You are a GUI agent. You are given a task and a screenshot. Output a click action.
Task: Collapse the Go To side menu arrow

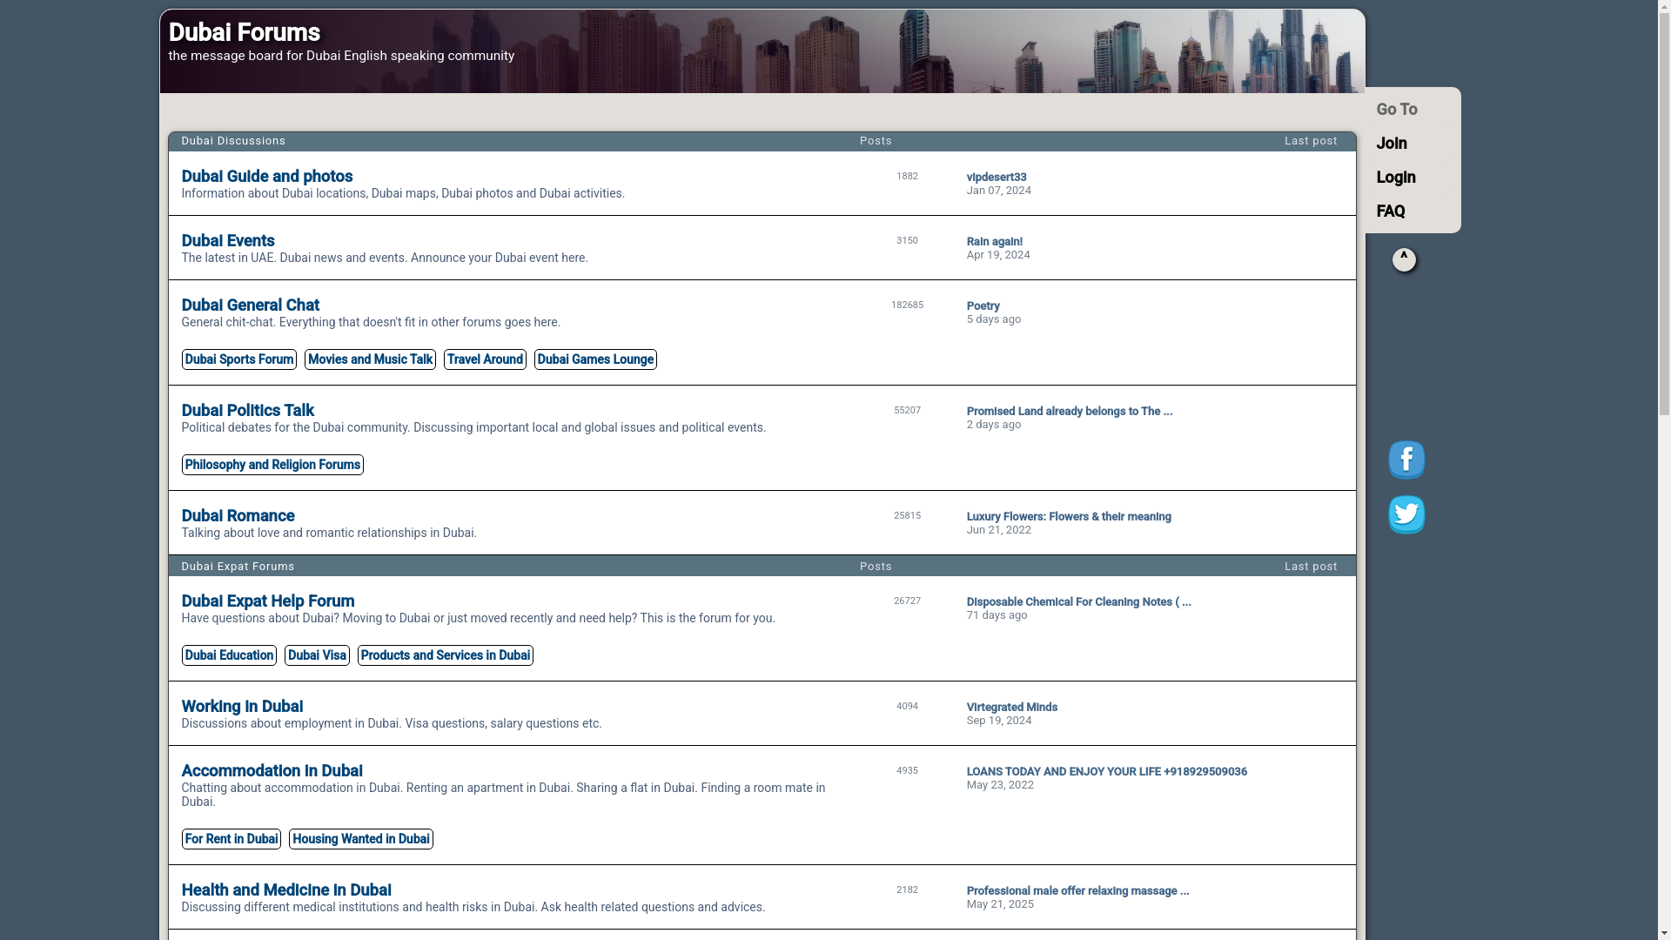1403,259
